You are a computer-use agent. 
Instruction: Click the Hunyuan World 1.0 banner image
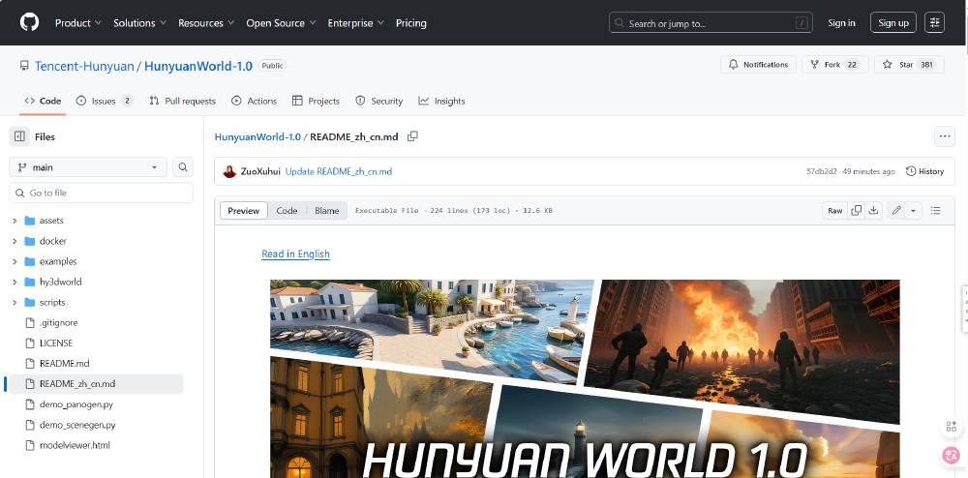[585, 378]
